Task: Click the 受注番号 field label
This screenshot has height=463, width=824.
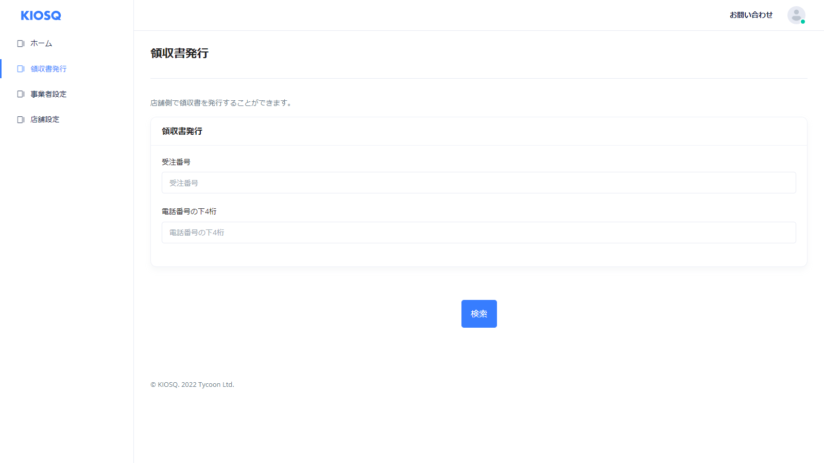Action: [176, 162]
